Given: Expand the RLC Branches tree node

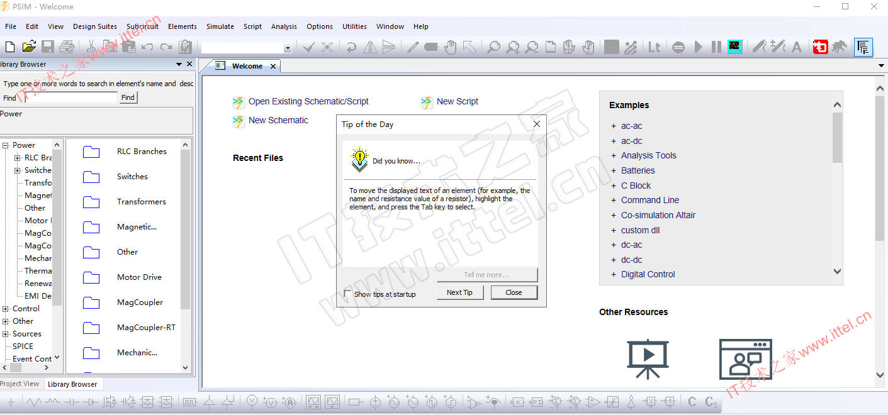Looking at the screenshot, I should (x=18, y=158).
